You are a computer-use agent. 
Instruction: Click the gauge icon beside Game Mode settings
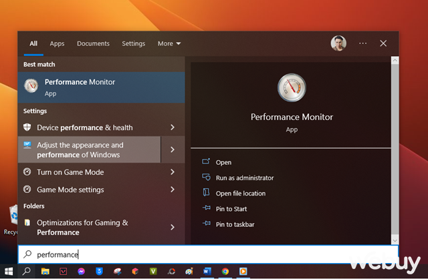[27, 189]
